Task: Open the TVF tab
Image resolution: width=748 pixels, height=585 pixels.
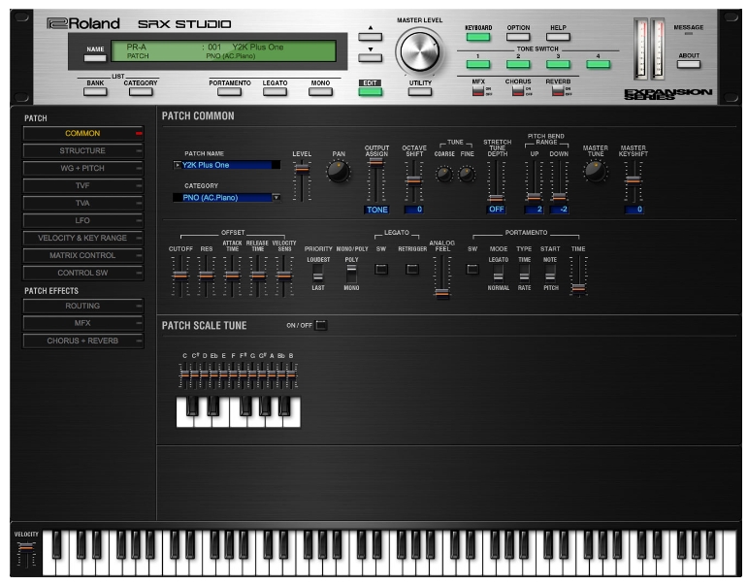Action: 83,185
